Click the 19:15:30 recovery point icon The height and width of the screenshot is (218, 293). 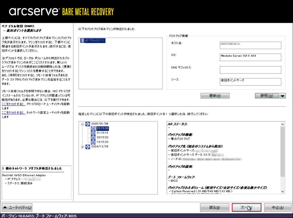[93, 142]
